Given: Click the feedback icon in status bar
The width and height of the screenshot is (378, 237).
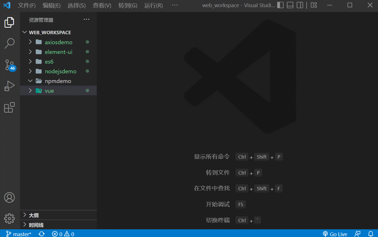Looking at the screenshot, I should point(357,234).
